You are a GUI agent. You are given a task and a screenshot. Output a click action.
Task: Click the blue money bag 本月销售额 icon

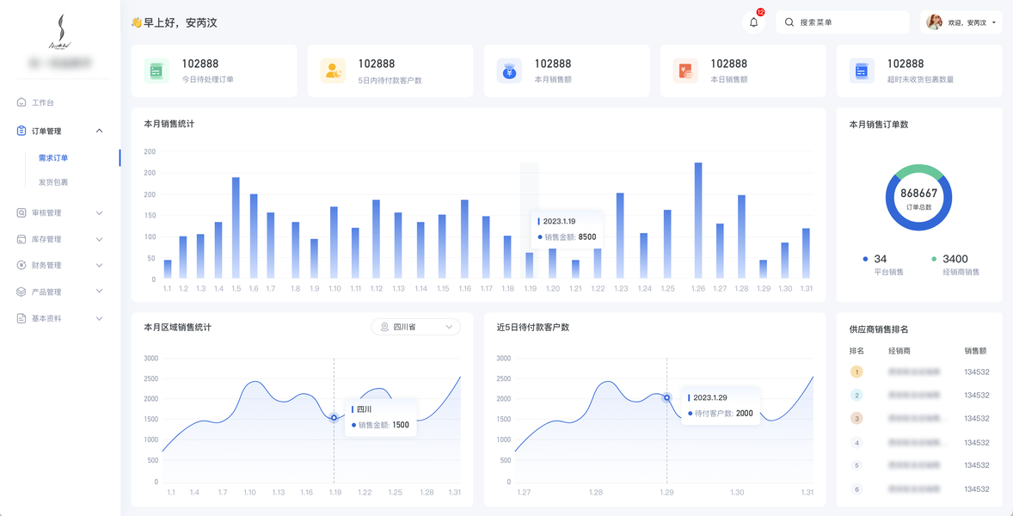(x=509, y=71)
